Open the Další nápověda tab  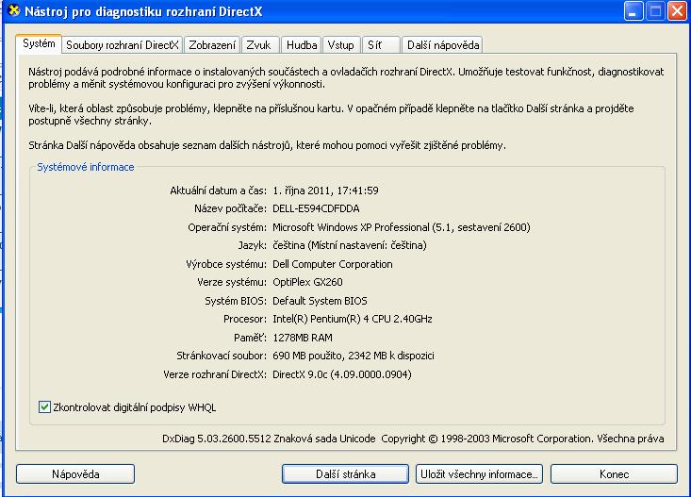442,45
